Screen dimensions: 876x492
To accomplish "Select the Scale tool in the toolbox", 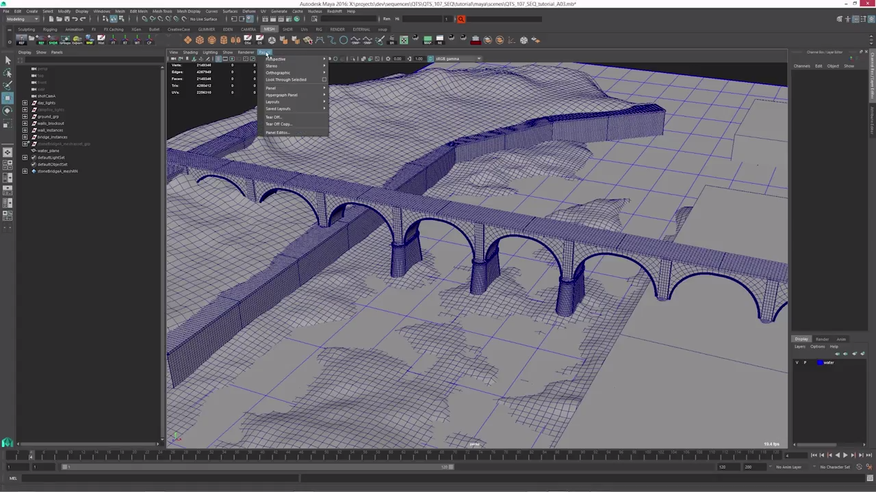I will [x=8, y=123].
